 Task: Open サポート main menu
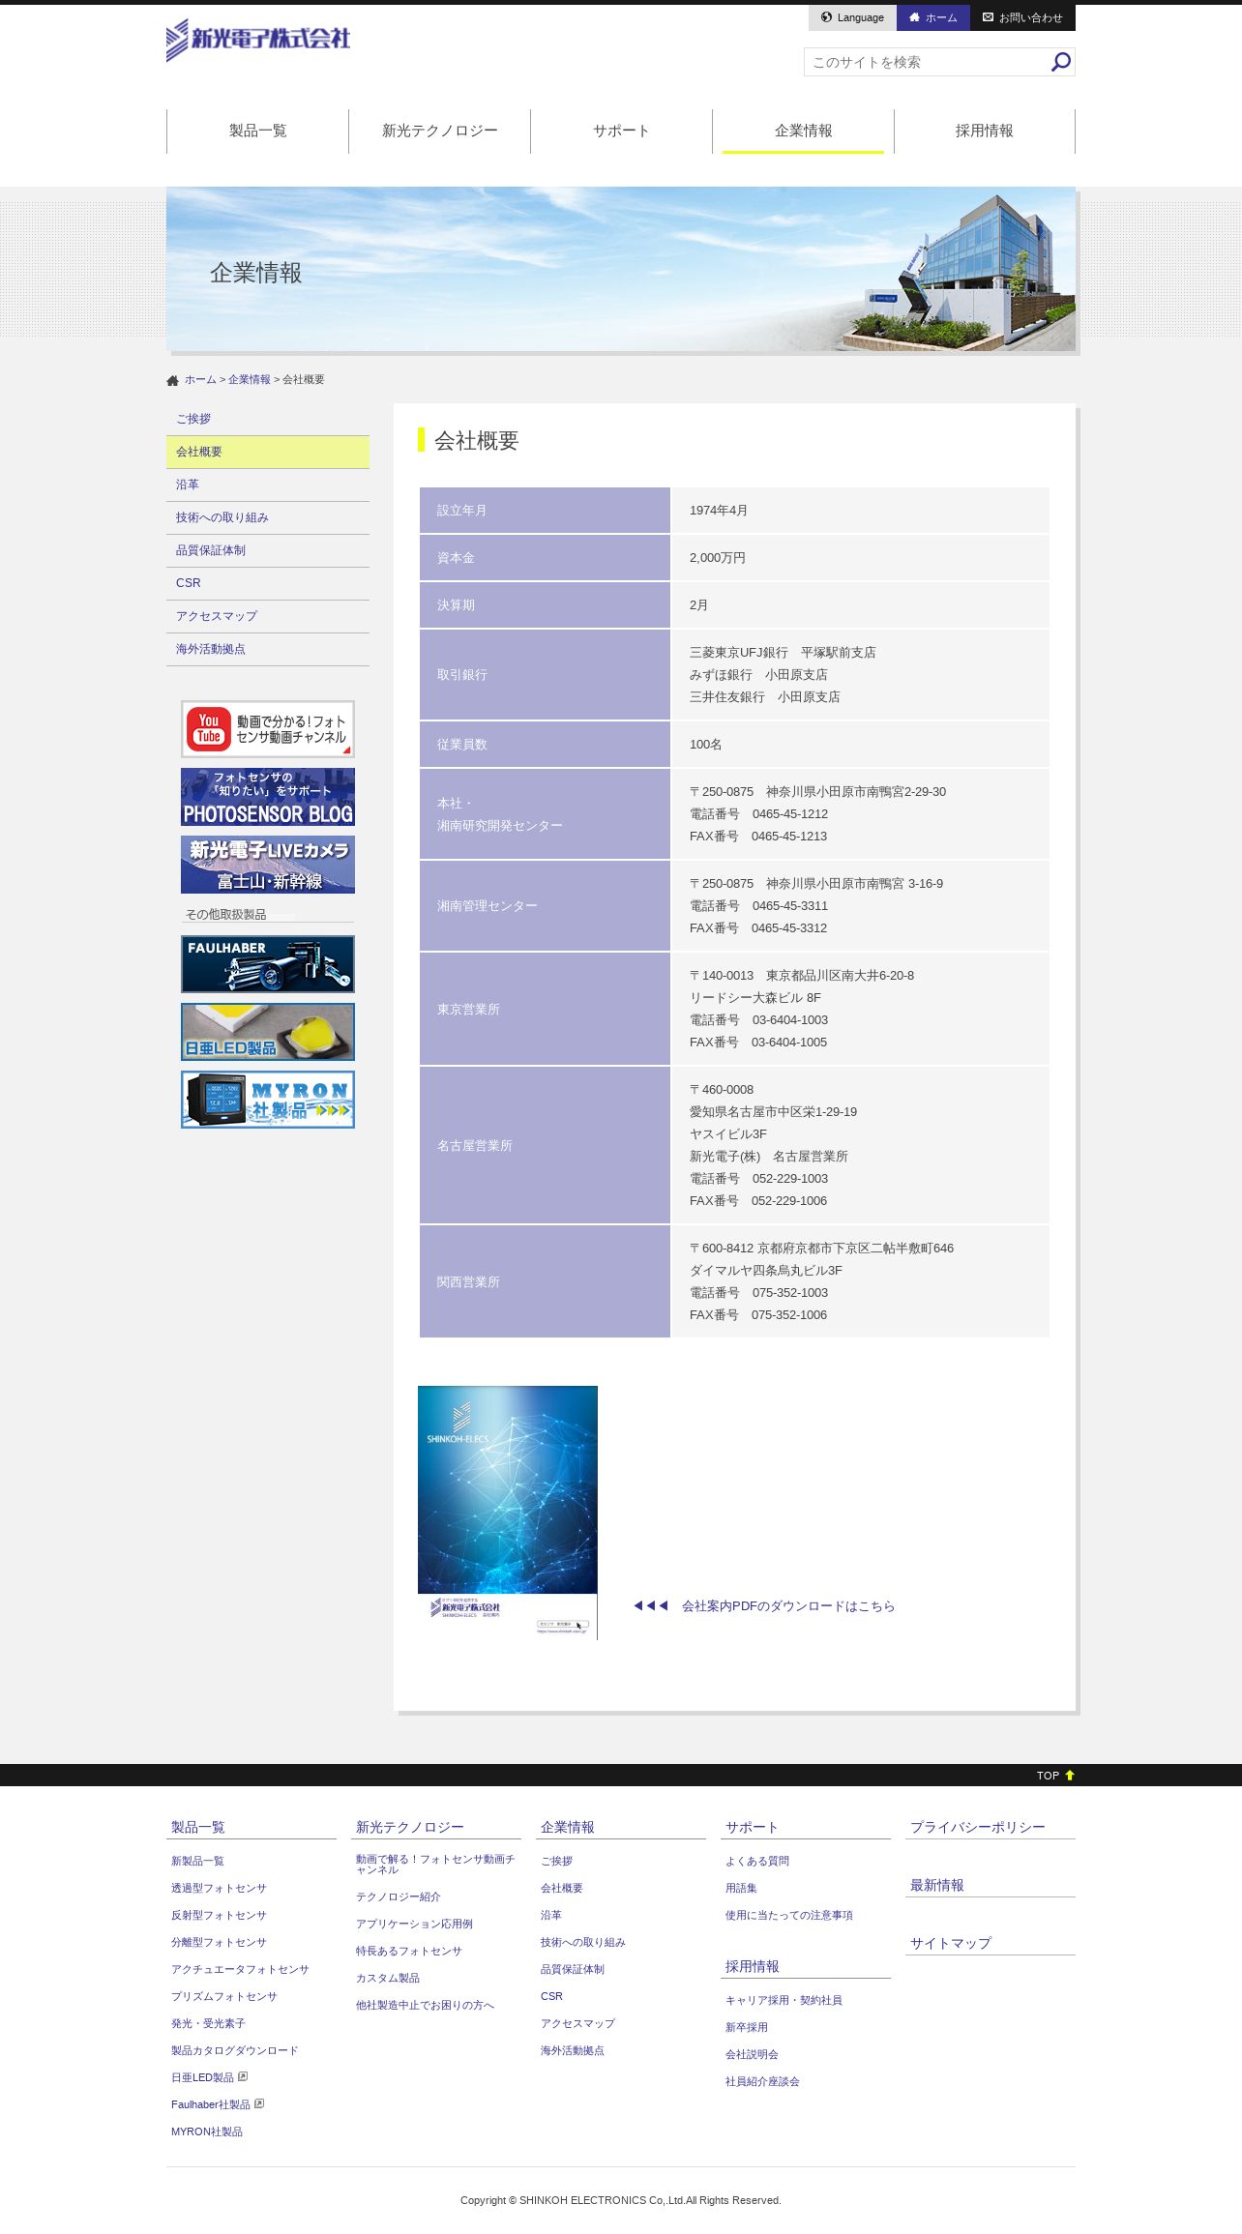pyautogui.click(x=621, y=131)
